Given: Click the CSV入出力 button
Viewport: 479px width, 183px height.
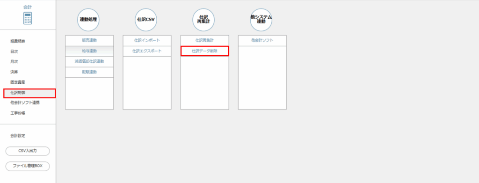Looking at the screenshot, I should point(28,151).
